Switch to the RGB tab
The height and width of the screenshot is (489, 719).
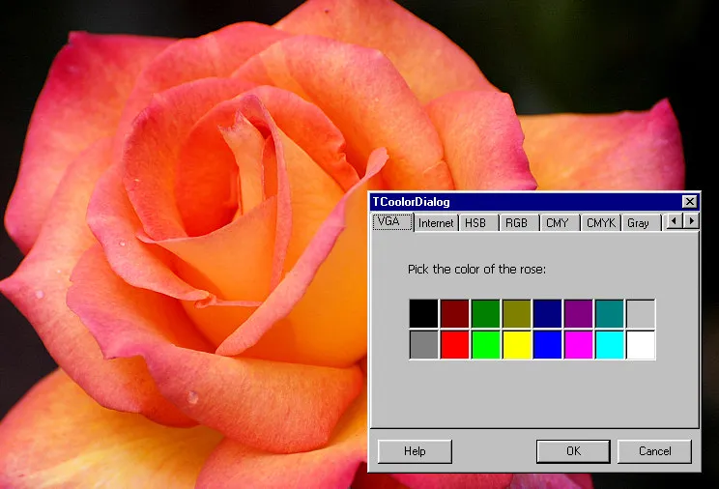[519, 223]
